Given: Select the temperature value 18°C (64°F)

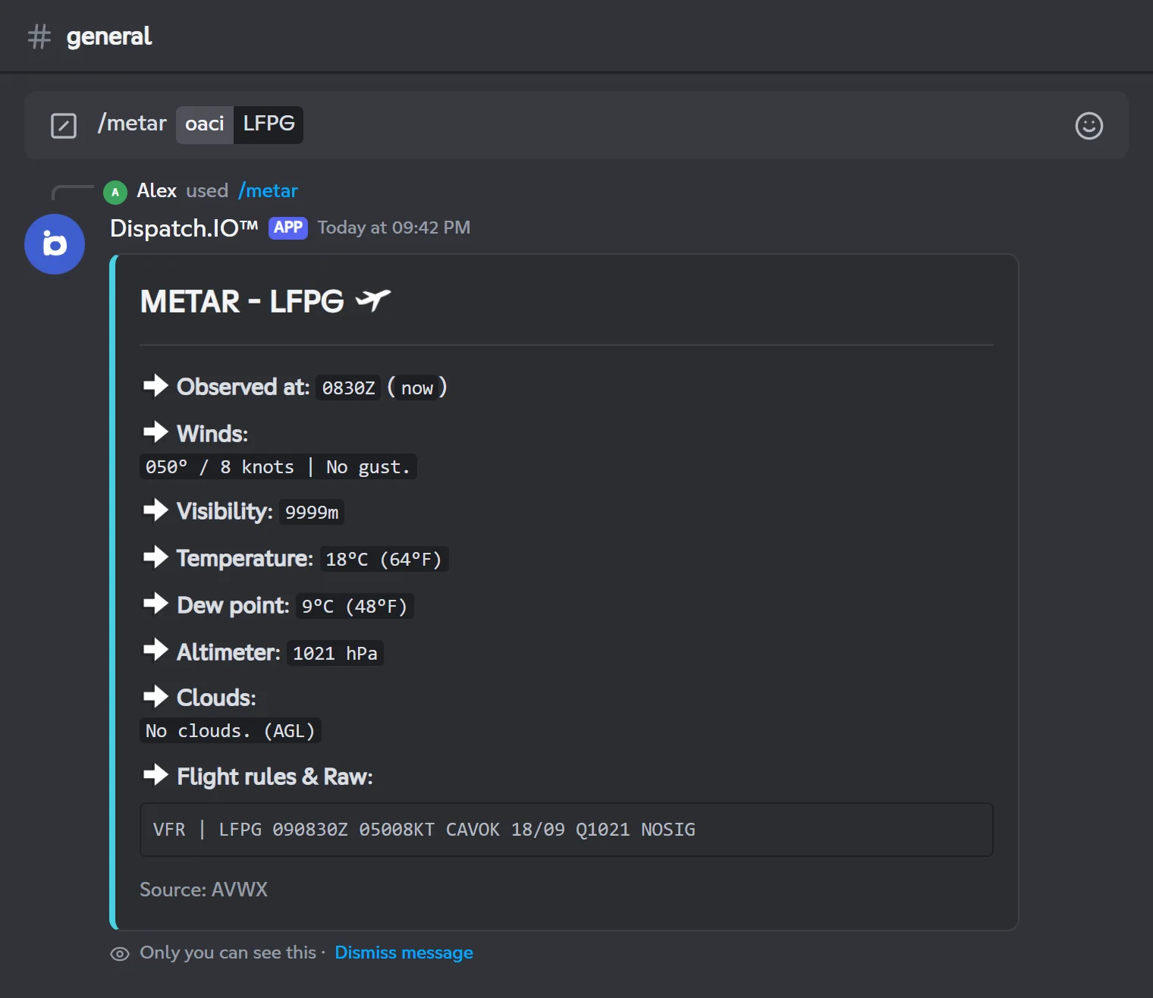Looking at the screenshot, I should click(x=384, y=559).
